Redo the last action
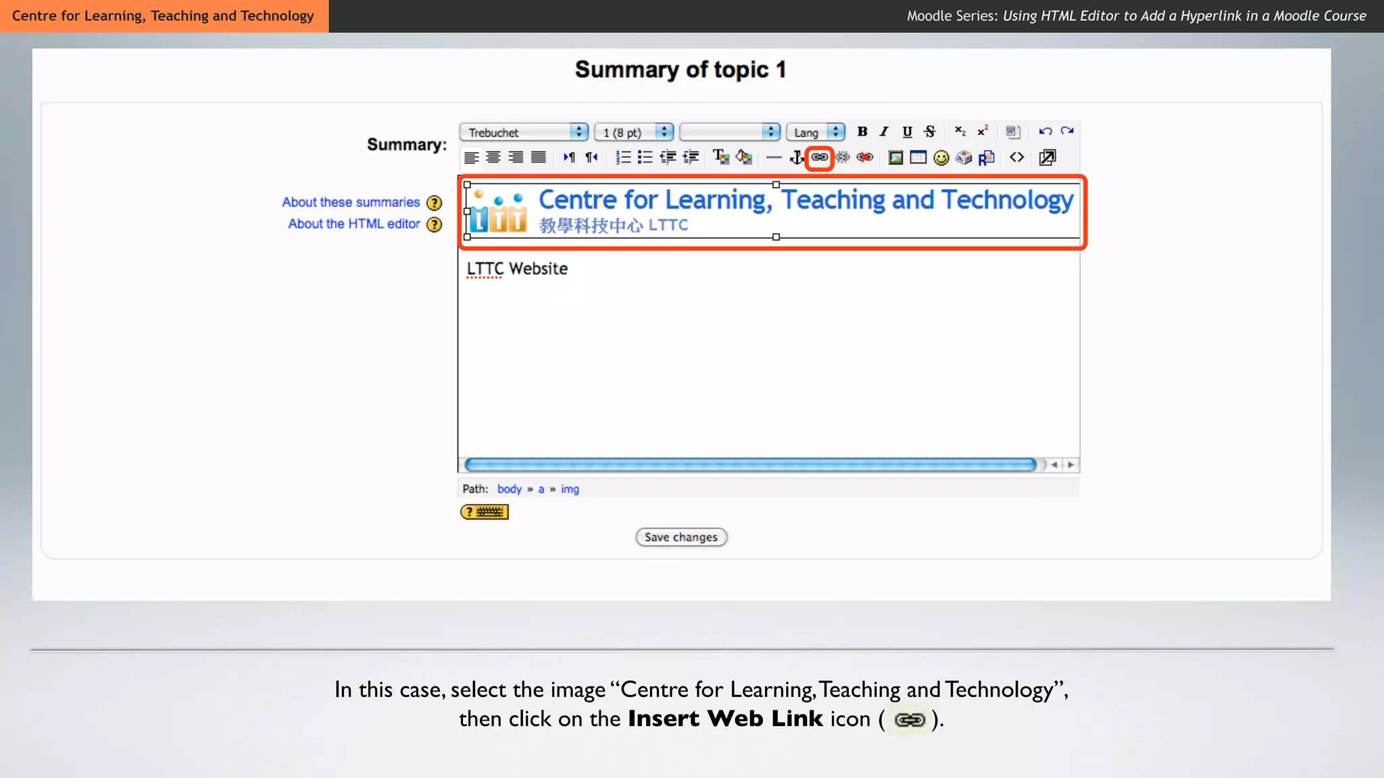Image resolution: width=1384 pixels, height=778 pixels. [1067, 132]
